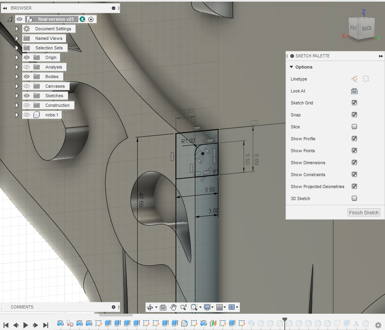This screenshot has width=385, height=330.
Task: Click the minus icon in Browser header
Action: tap(113, 8)
